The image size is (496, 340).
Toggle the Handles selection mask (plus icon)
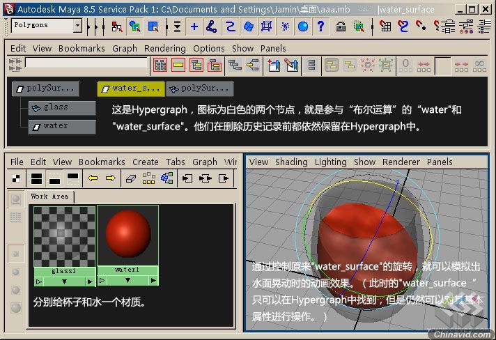pos(194,26)
